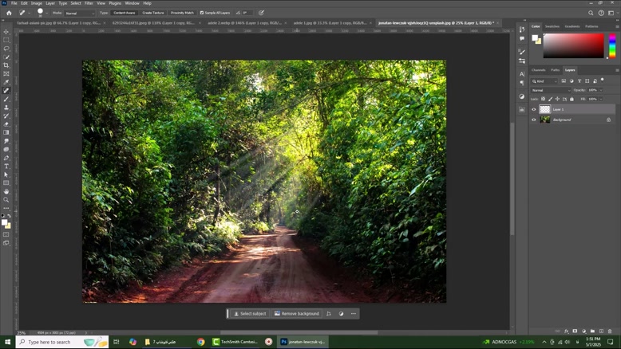Select the Frame tool
Screen dimensions: 621x349
click(x=6, y=74)
